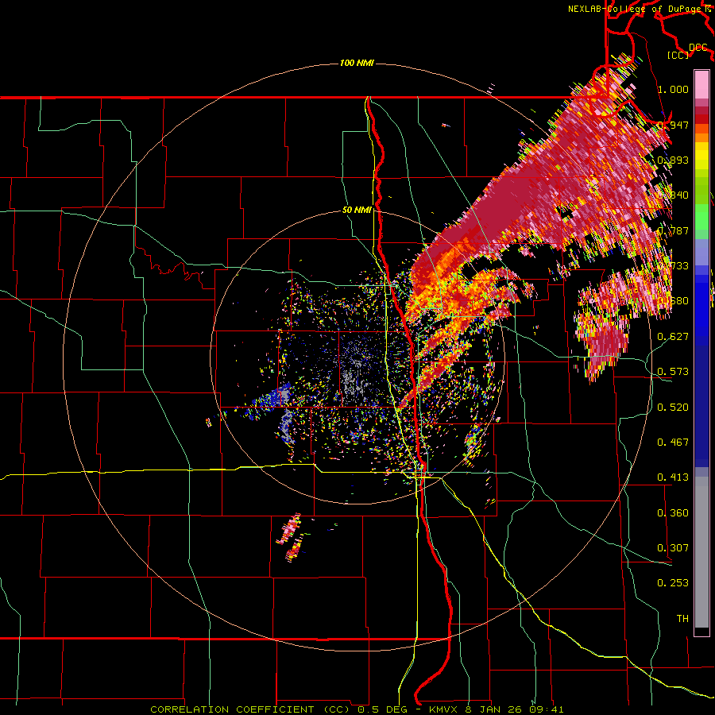Click the 0.520 scale value
Screen dimensions: 715x715
coord(673,408)
